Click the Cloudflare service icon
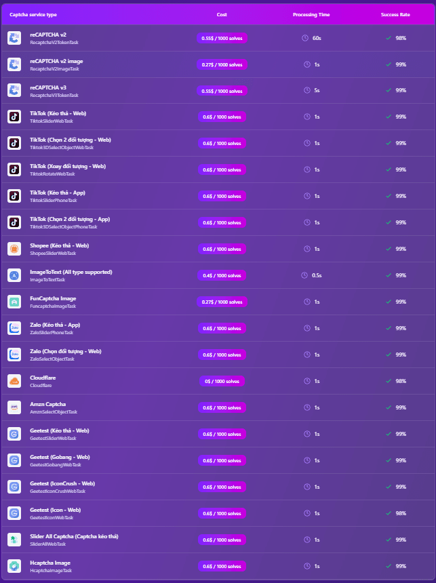 point(14,381)
